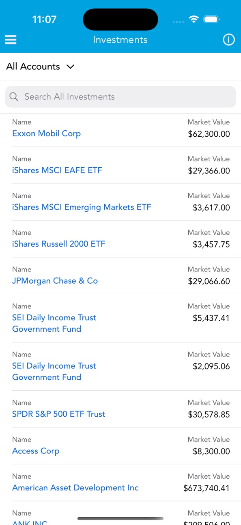Expand the All Accounts dropdown chevron

pos(71,66)
